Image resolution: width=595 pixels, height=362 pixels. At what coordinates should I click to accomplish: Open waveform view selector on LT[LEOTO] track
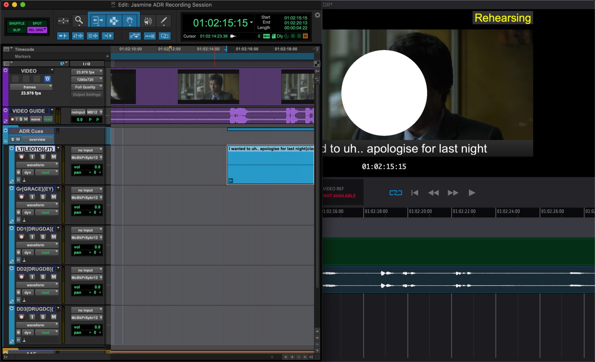pos(37,165)
